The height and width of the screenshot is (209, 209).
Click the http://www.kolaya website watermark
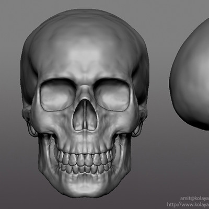coord(188,204)
